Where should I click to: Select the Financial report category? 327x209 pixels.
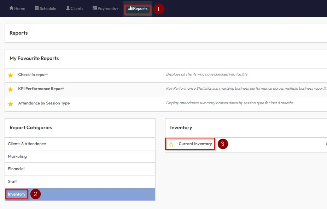pyautogui.click(x=16, y=169)
